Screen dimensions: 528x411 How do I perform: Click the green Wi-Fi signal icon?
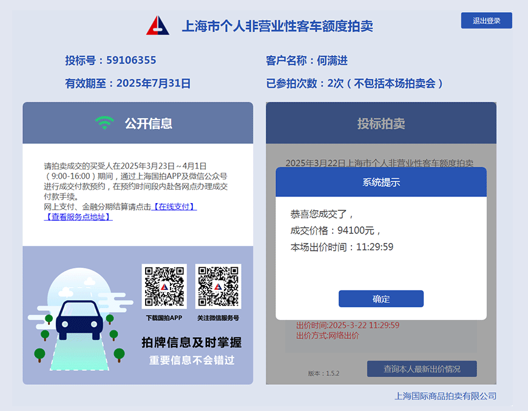[x=105, y=123]
